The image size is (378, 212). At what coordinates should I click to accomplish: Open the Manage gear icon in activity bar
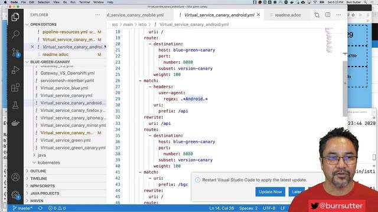pyautogui.click(x=15, y=195)
